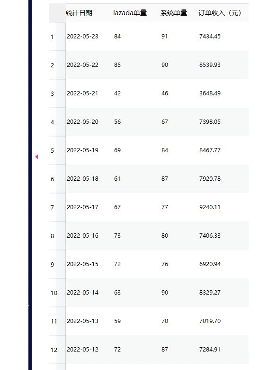The width and height of the screenshot is (277, 370).
Task: Select row number 9 cell
Action: click(x=52, y=265)
